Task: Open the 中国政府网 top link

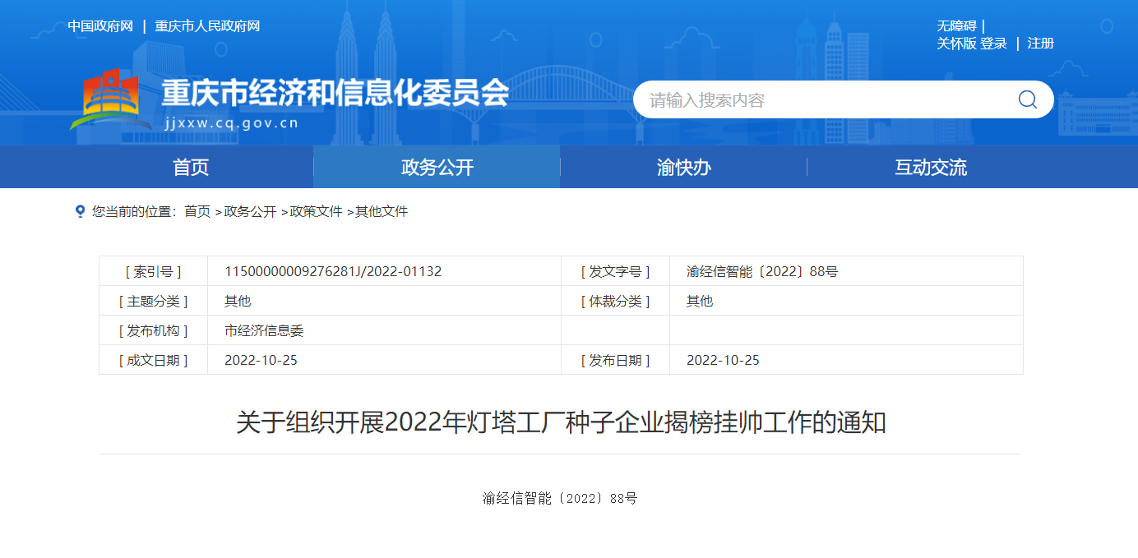Action: (100, 26)
